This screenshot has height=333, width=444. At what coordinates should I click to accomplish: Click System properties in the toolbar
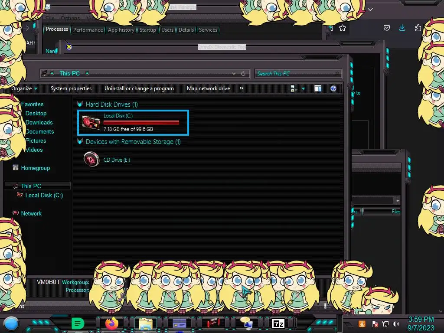(x=71, y=88)
